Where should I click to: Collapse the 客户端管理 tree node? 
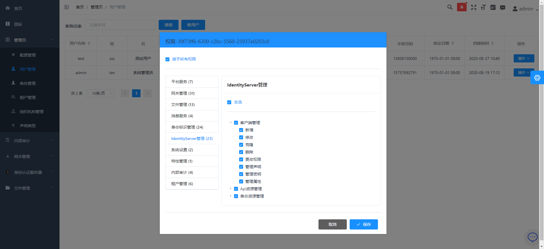click(231, 123)
